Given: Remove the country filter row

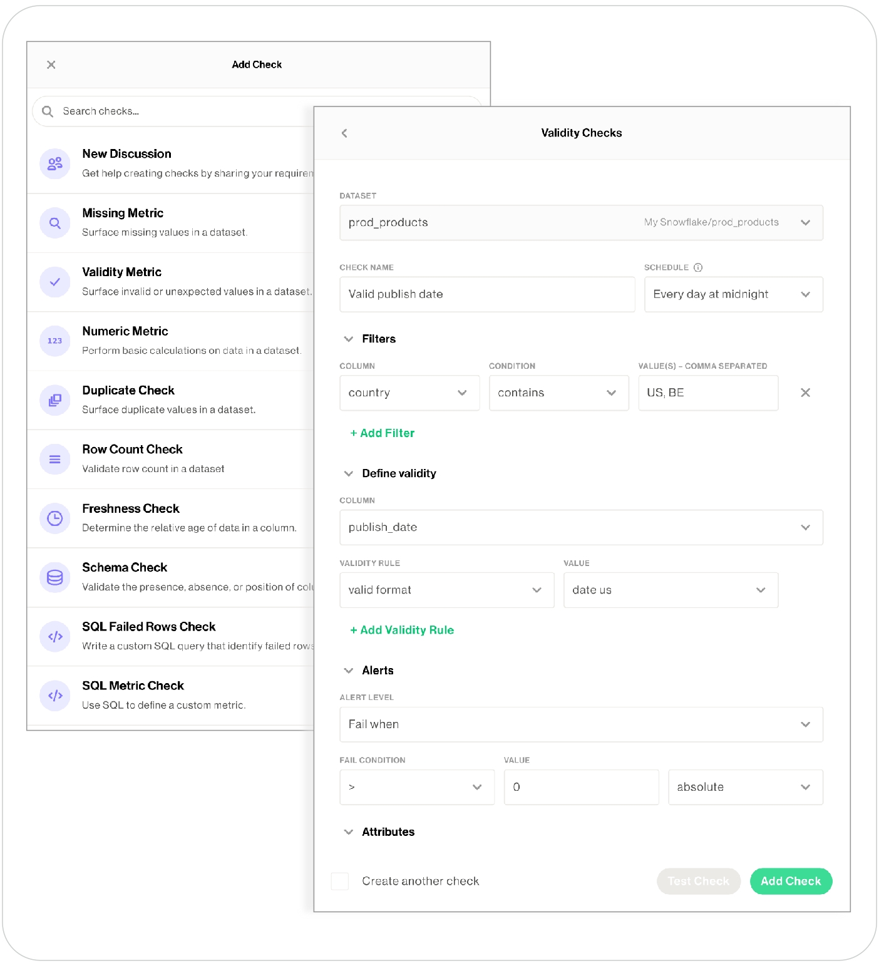Looking at the screenshot, I should pos(805,393).
